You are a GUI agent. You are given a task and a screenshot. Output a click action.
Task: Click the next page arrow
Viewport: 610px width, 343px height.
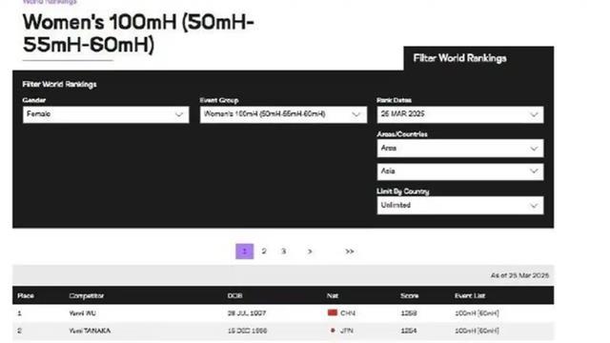pos(310,252)
